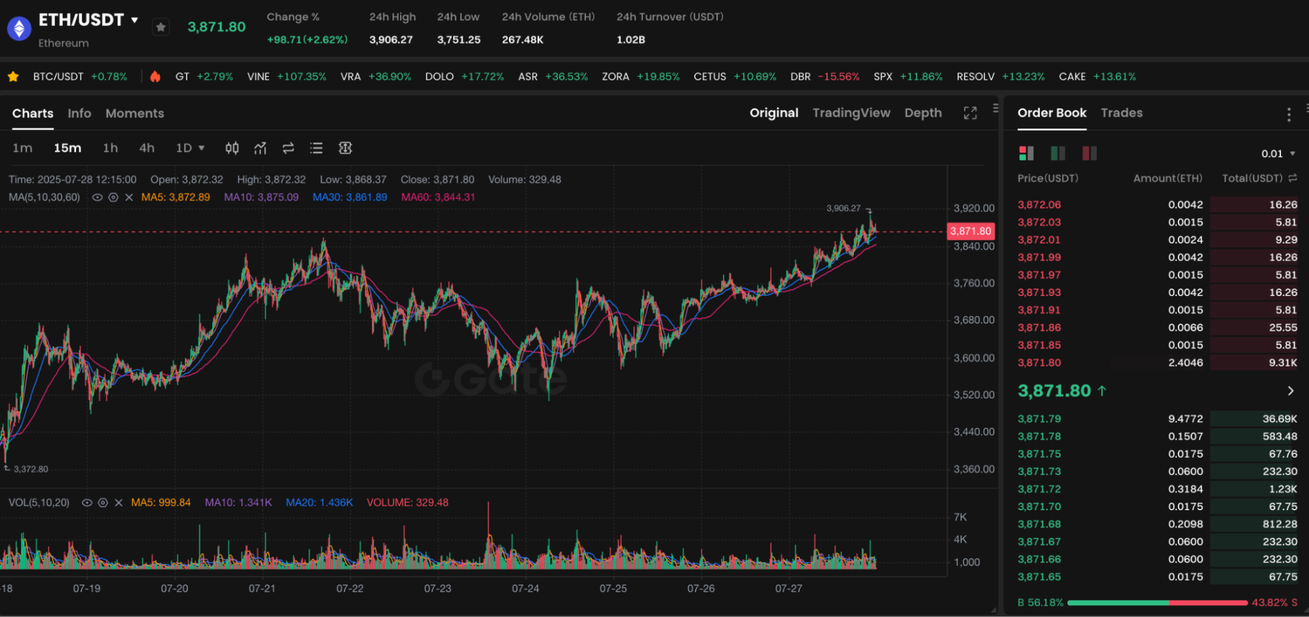Expand chart to fullscreen

pyautogui.click(x=970, y=113)
